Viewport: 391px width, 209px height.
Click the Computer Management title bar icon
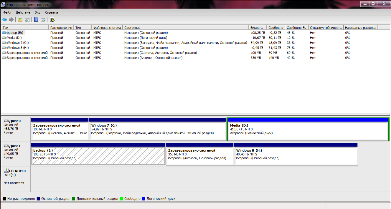pos(4,5)
